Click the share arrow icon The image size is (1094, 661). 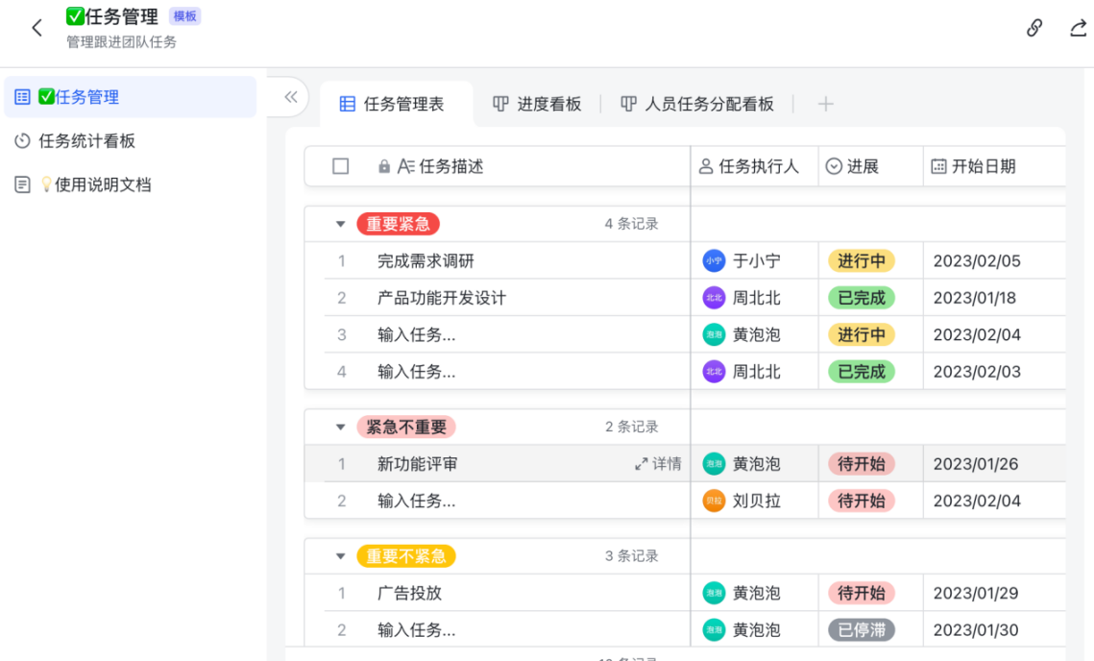pyautogui.click(x=1078, y=28)
